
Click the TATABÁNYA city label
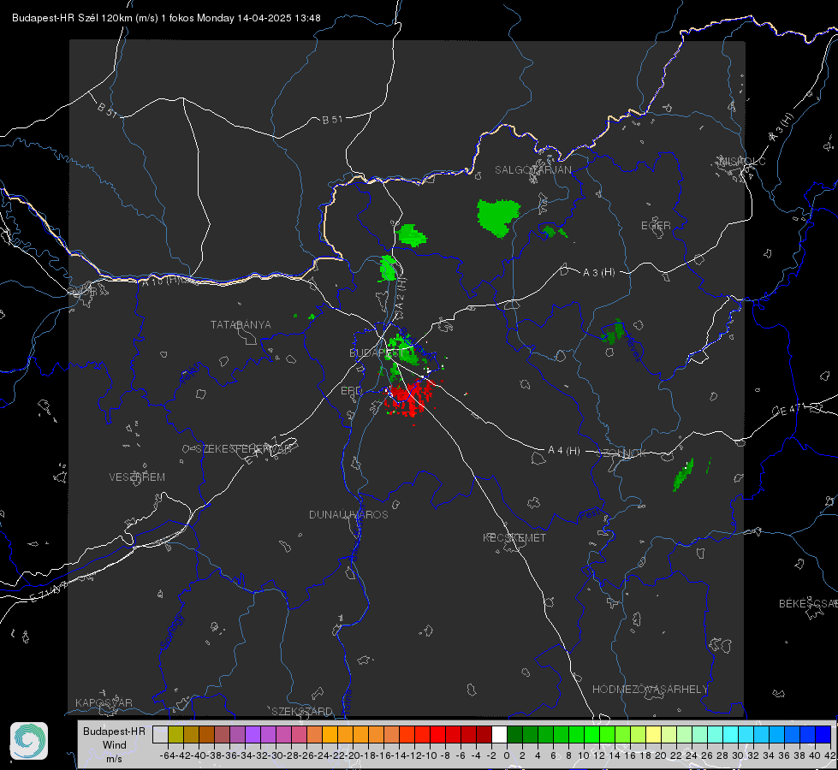coord(241,325)
